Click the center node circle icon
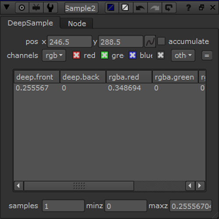 (22, 7)
